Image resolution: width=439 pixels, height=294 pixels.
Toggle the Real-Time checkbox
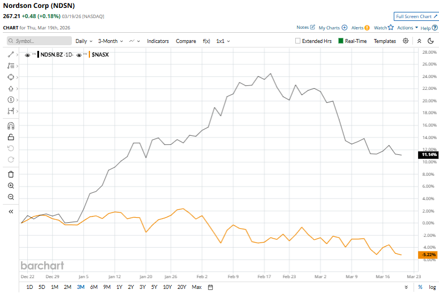pos(341,41)
